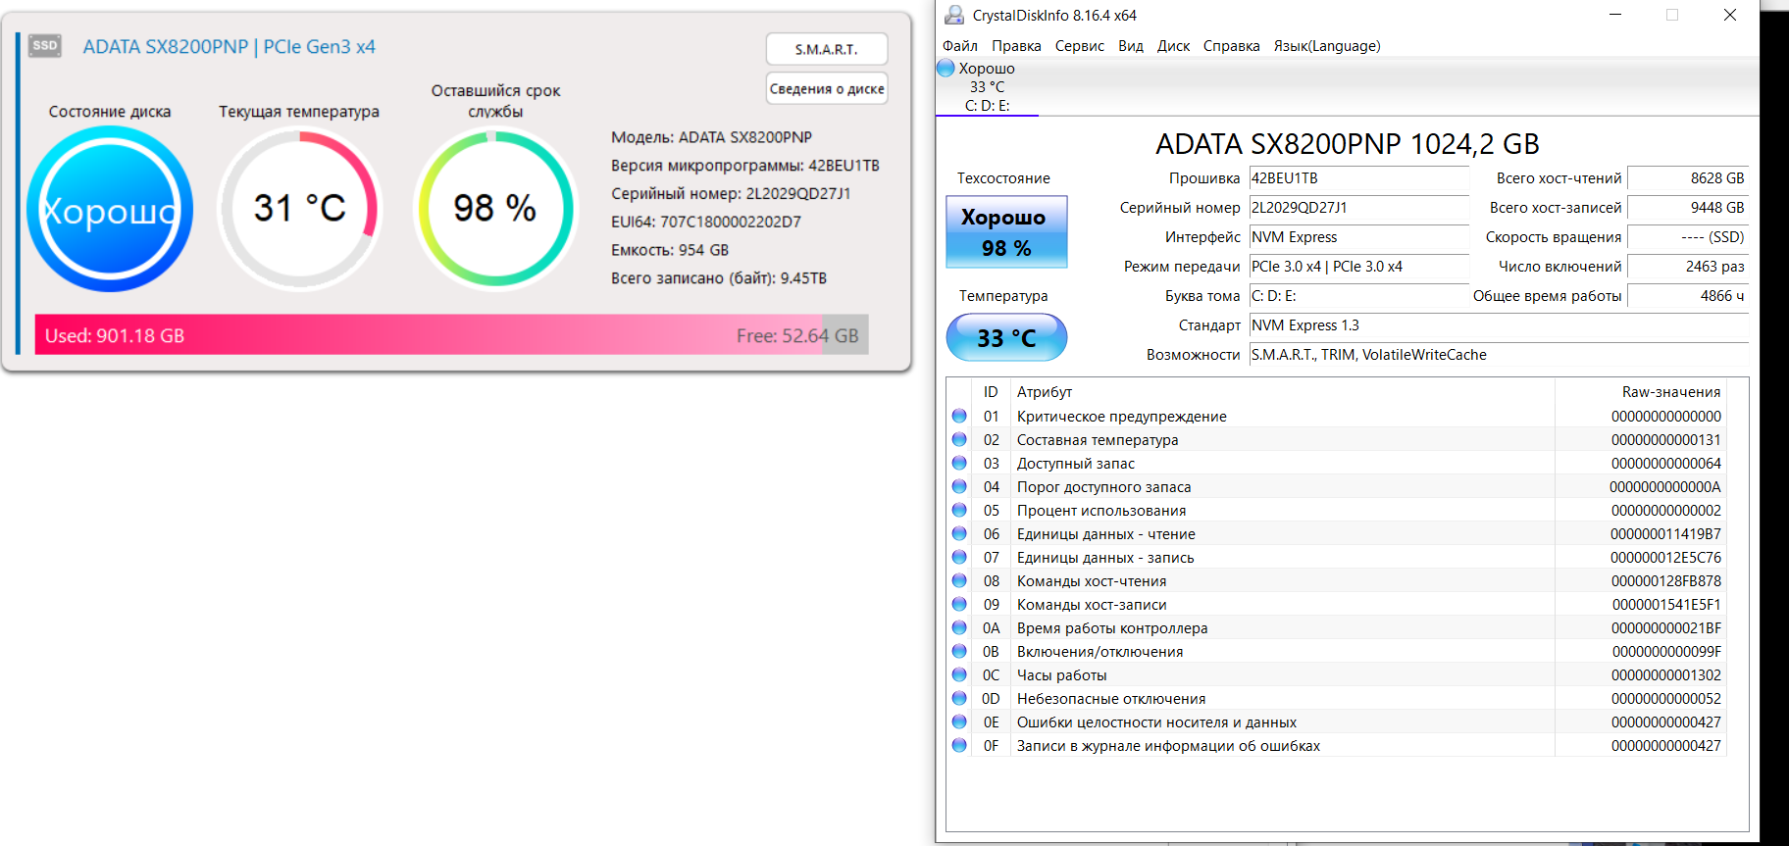Open the Вид menu
The height and width of the screenshot is (846, 1789).
1131,46
